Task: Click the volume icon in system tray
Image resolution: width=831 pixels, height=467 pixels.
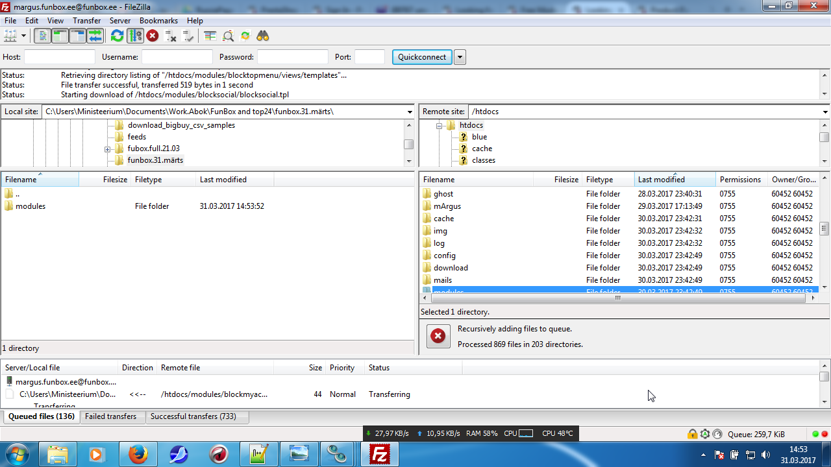Action: (765, 455)
